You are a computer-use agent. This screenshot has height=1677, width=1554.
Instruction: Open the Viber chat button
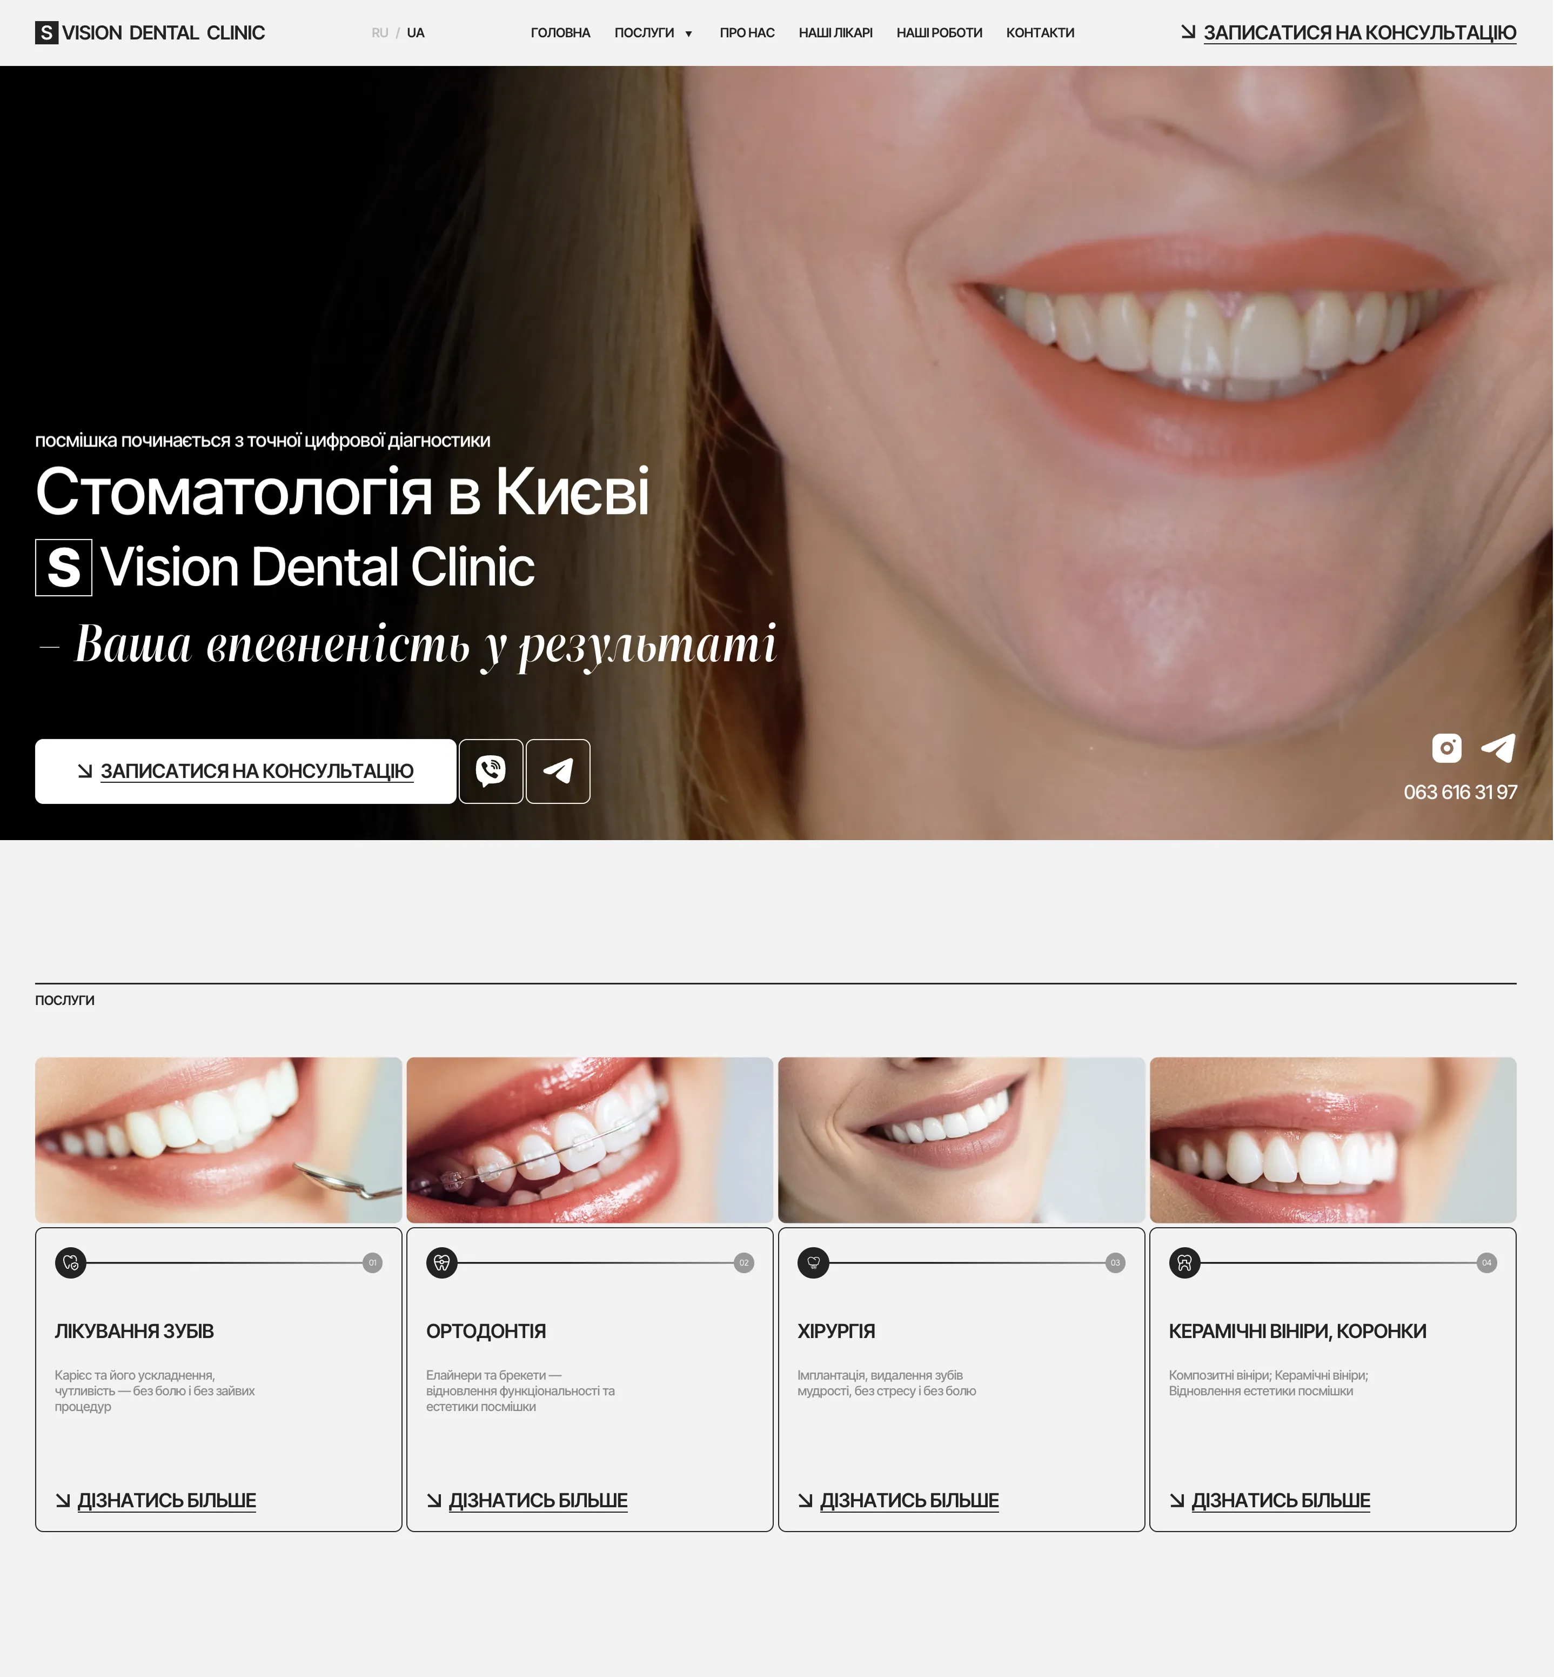coord(491,771)
